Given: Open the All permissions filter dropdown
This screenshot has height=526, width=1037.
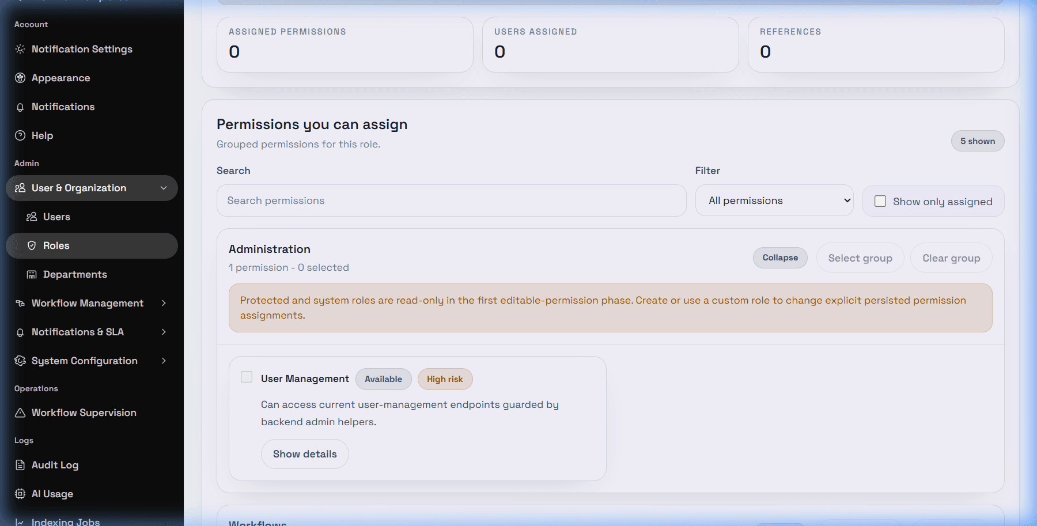Looking at the screenshot, I should [x=774, y=200].
